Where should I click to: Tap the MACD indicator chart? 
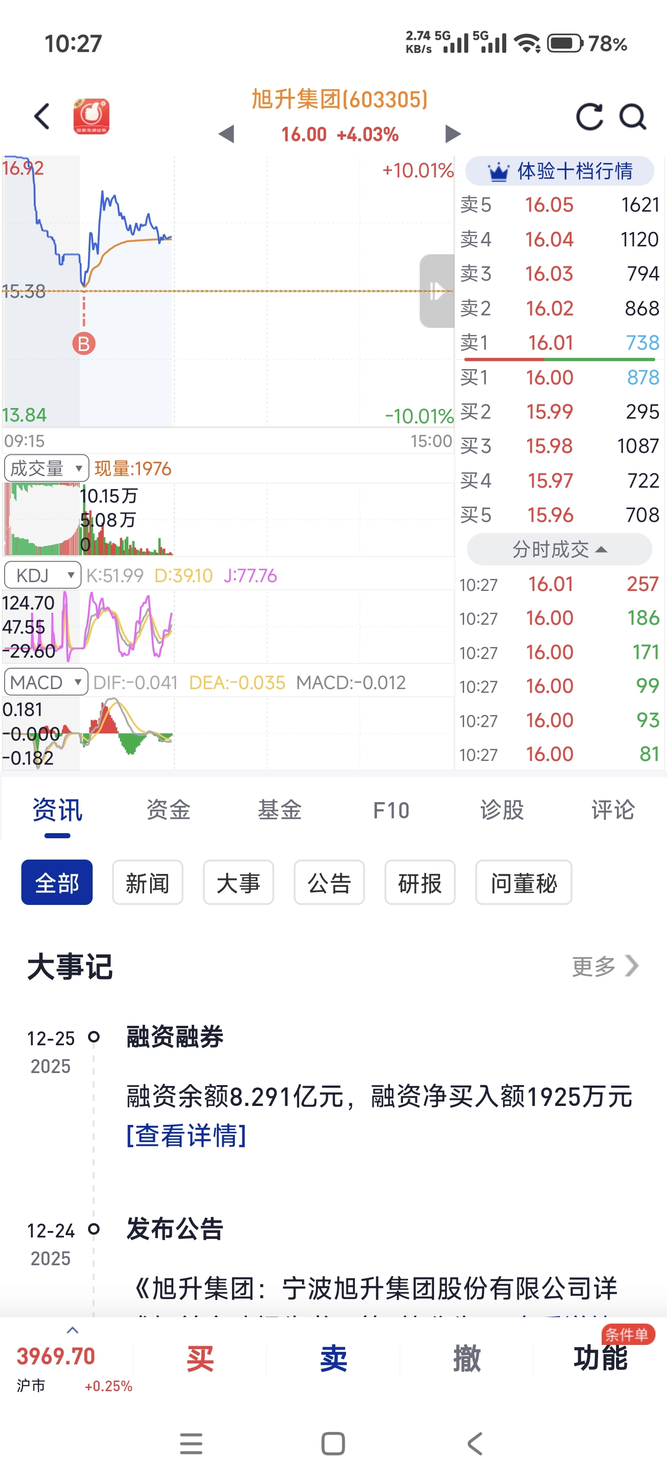tap(228, 734)
